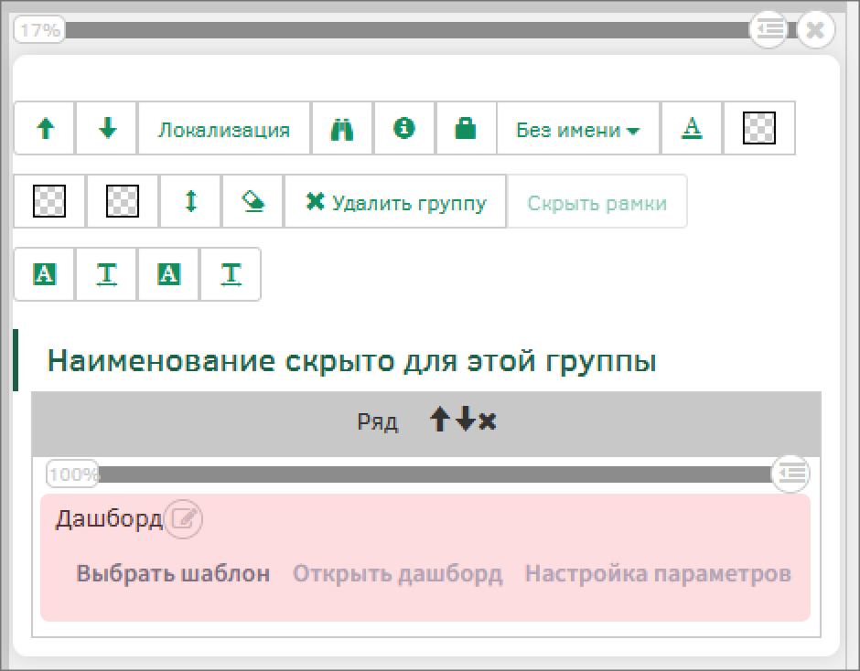Move the group up with the up arrow icon
Image resolution: width=860 pixels, height=671 pixels.
click(x=44, y=128)
